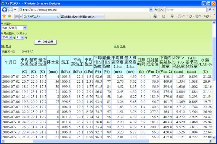Open the 2006 year dropdown
Viewport: 217px width, 144px height.
tap(7, 37)
